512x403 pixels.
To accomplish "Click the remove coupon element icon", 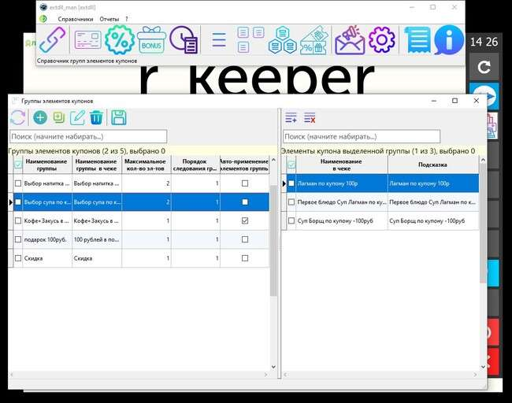I will coord(310,118).
